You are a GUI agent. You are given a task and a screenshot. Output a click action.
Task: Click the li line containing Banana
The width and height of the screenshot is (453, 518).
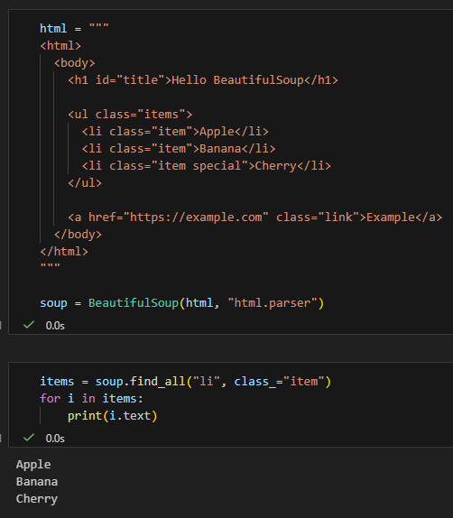pyautogui.click(x=179, y=149)
